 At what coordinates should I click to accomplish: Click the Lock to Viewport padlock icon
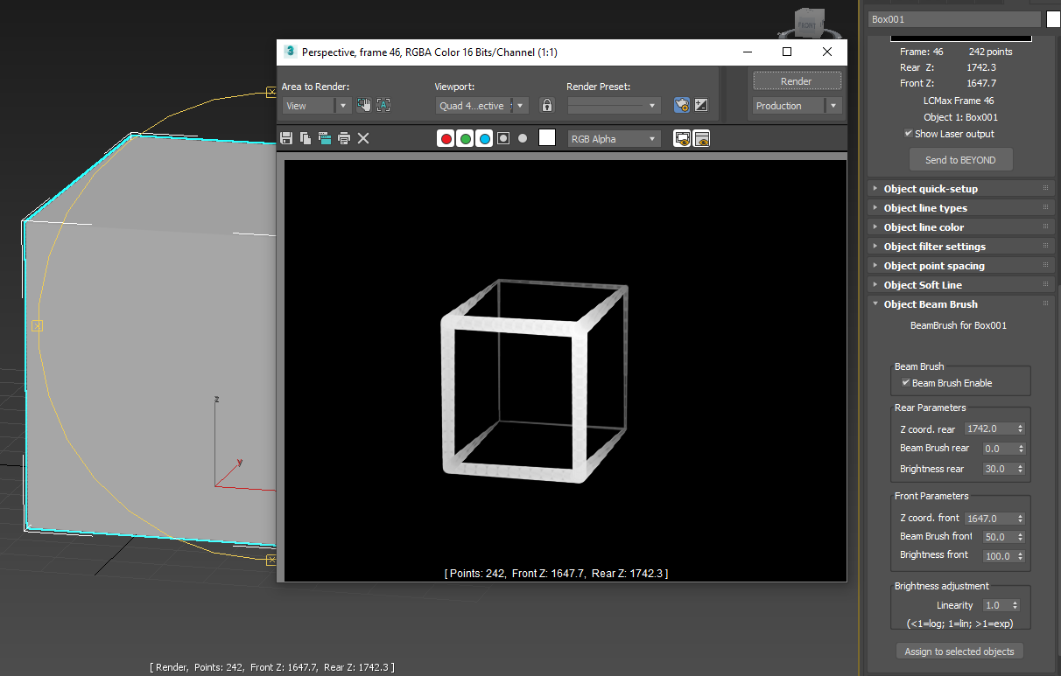point(547,106)
